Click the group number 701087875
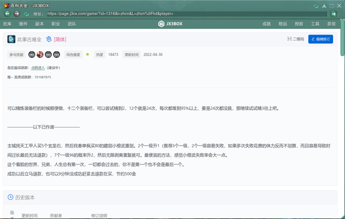 (x=43, y=77)
